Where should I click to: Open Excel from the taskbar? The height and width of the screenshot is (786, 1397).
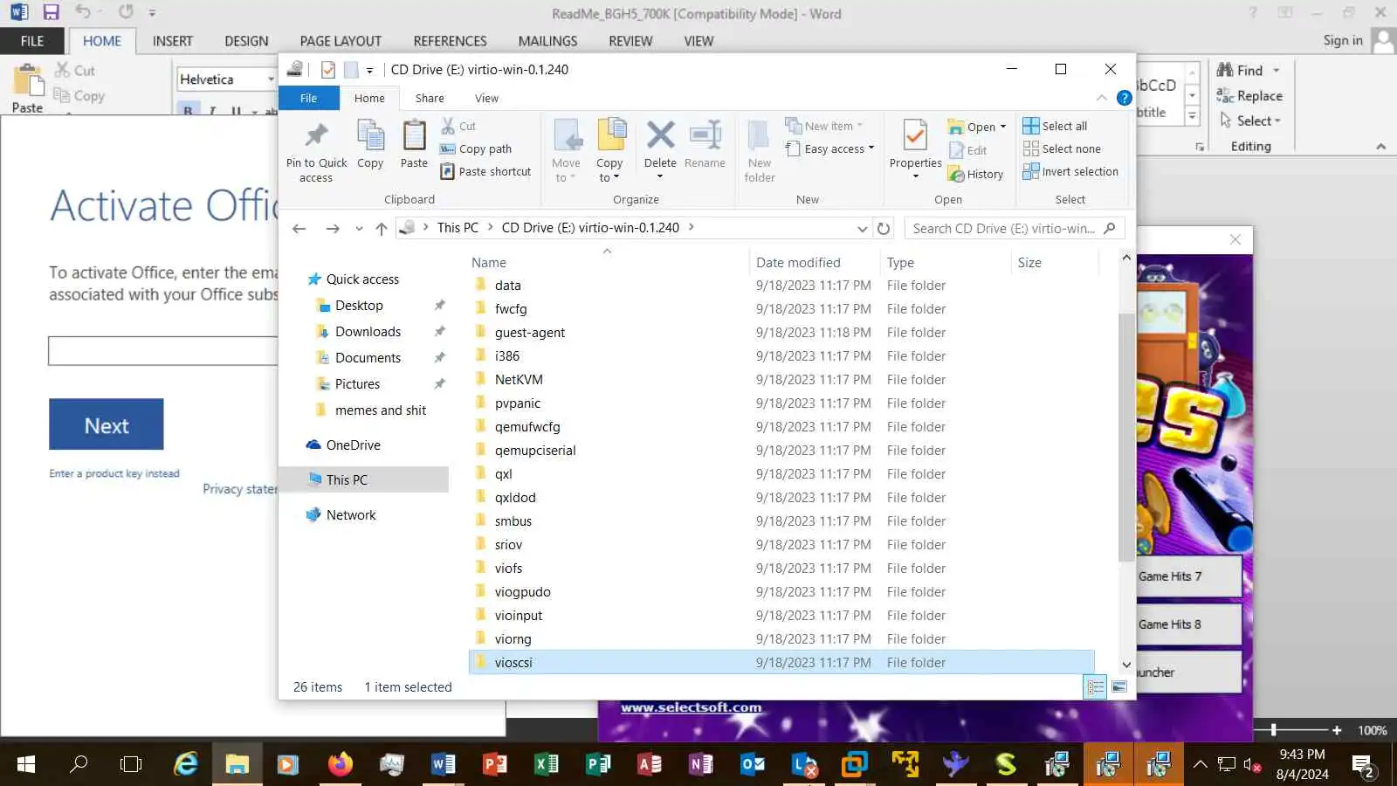(547, 765)
